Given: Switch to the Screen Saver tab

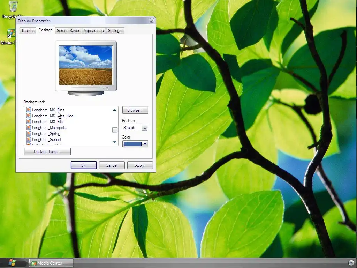Looking at the screenshot, I should coord(68,31).
